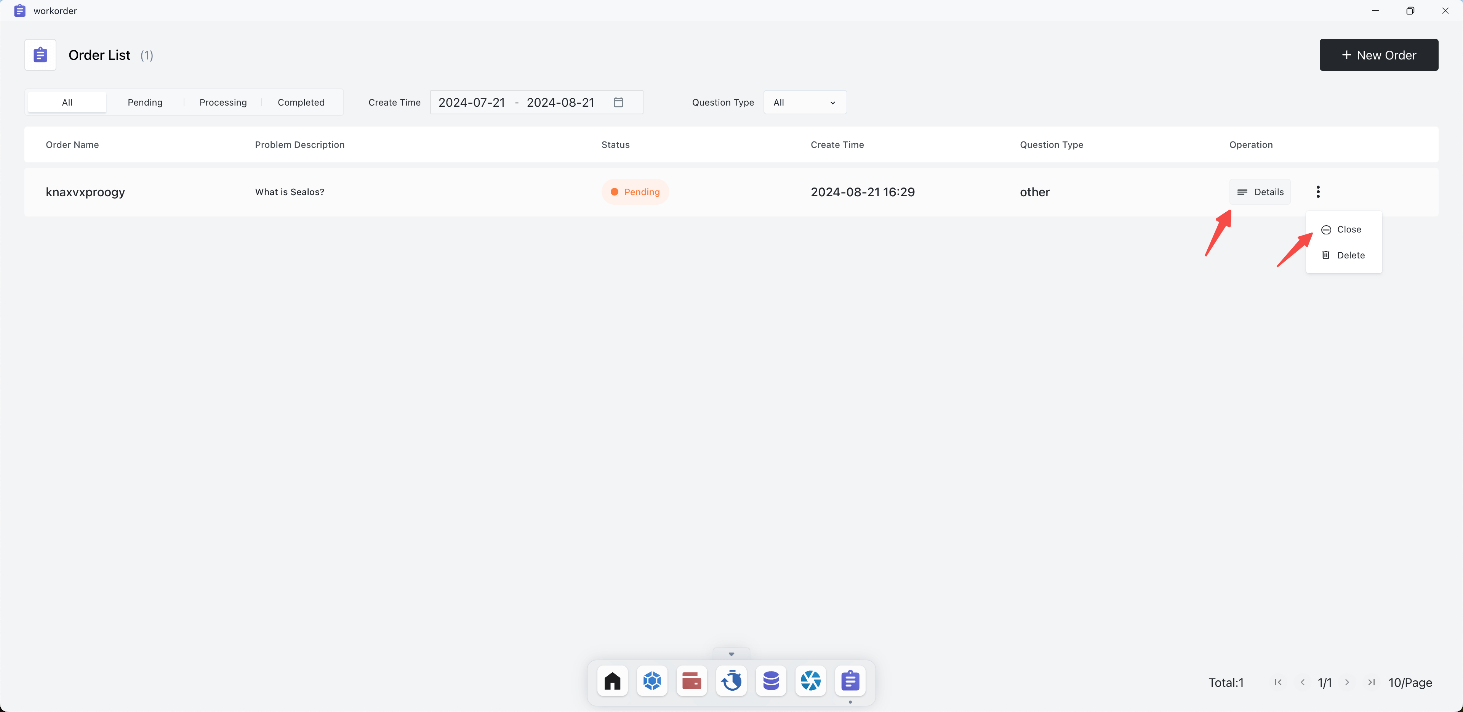The image size is (1463, 712).
Task: Open the home icon in the dock
Action: pos(612,680)
